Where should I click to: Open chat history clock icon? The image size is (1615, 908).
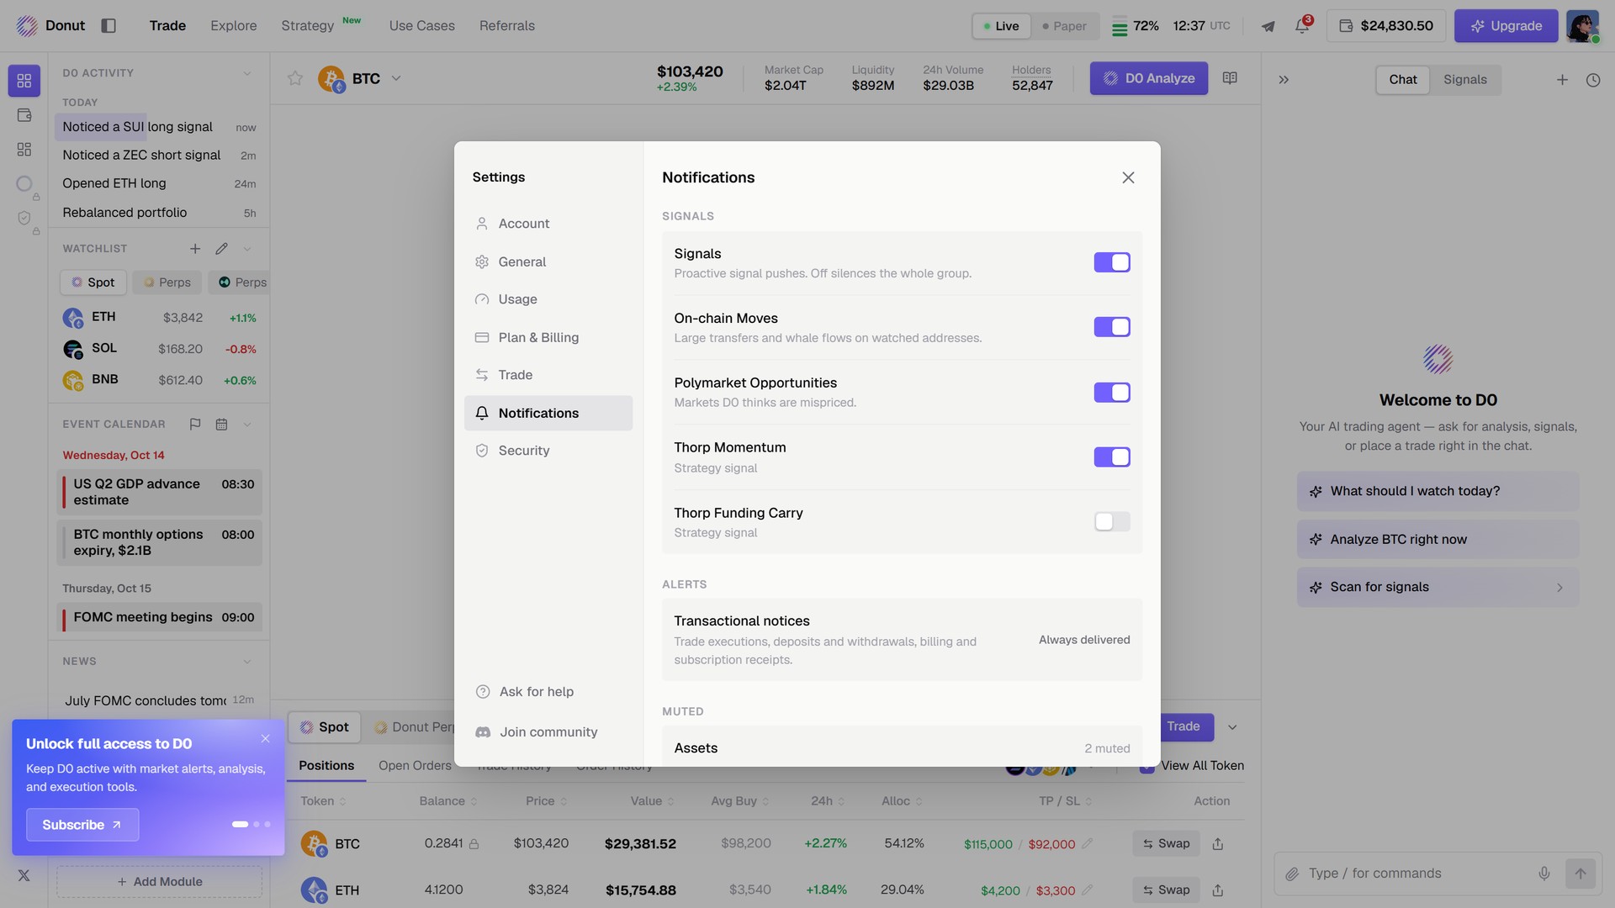coord(1593,80)
